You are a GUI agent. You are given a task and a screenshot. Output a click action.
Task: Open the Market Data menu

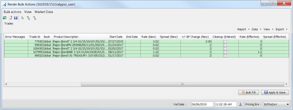44,12
